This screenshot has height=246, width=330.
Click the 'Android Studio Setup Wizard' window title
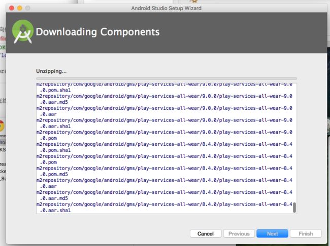[166, 8]
